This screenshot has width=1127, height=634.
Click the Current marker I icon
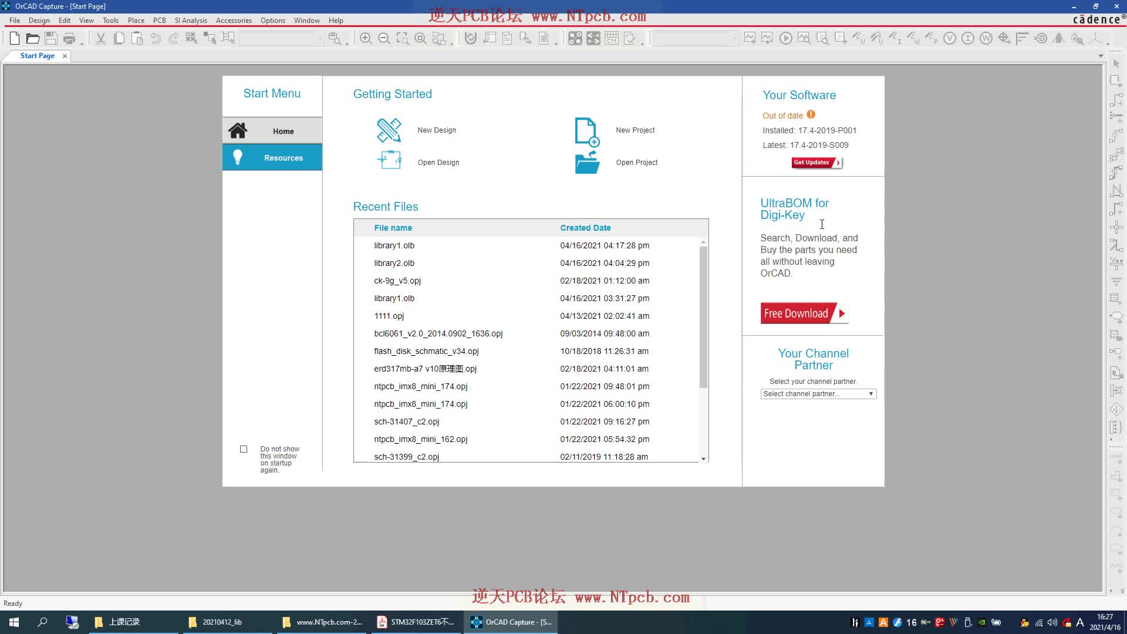click(968, 39)
